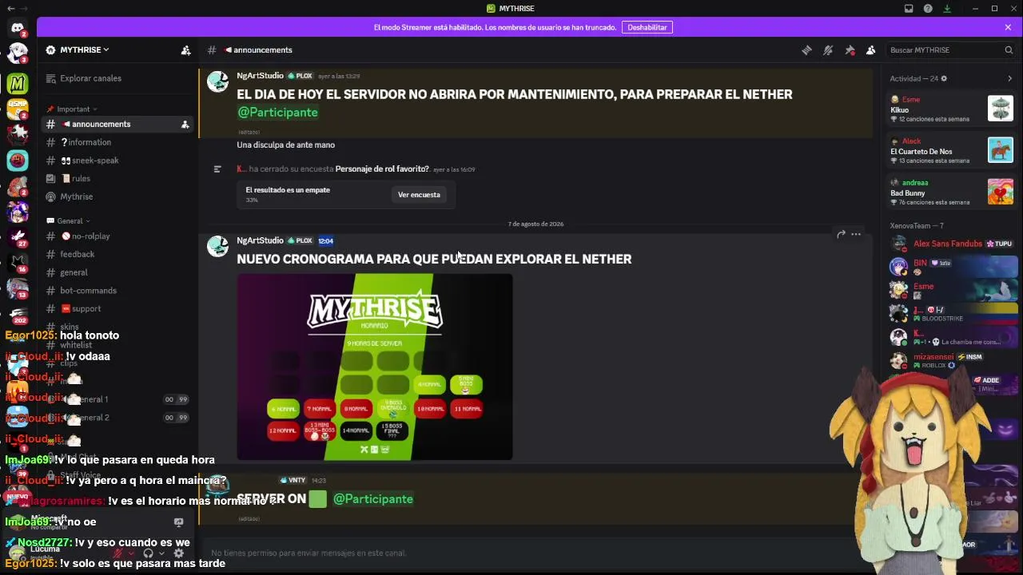Open the support channel
Image resolution: width=1023 pixels, height=575 pixels.
point(118,309)
